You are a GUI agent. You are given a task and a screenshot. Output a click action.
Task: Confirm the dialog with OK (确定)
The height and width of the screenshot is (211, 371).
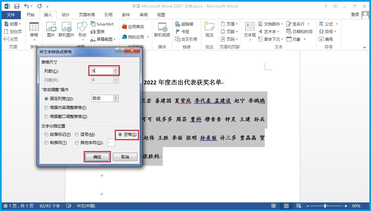[x=97, y=157]
